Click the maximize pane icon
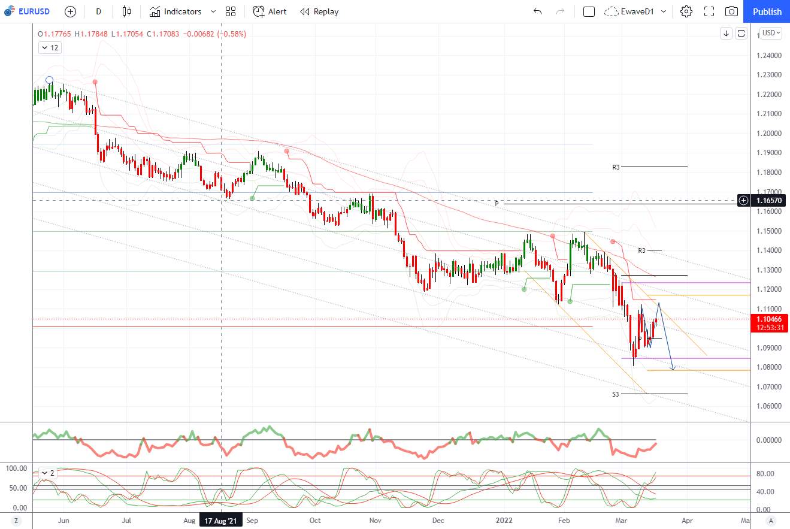The width and height of the screenshot is (790, 529). pyautogui.click(x=741, y=34)
